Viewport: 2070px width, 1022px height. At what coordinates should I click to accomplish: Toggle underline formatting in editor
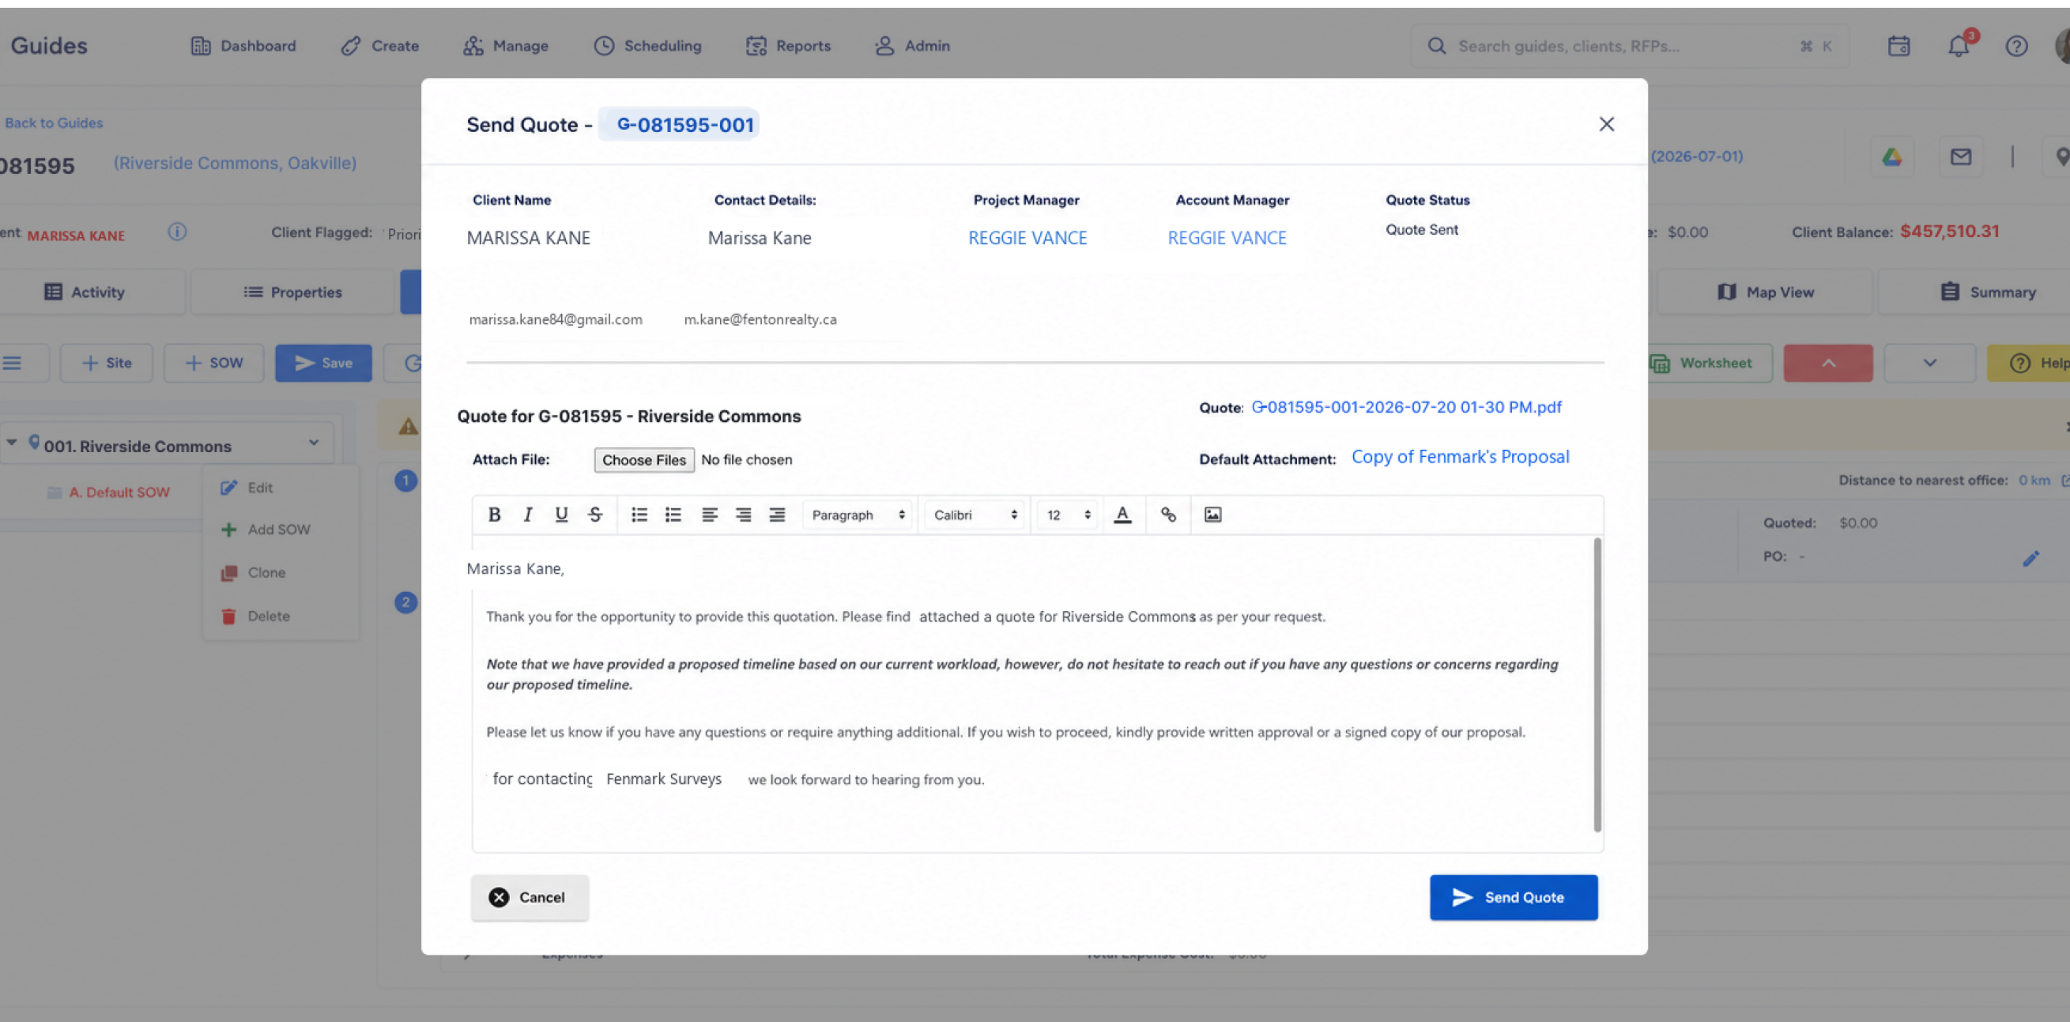(561, 515)
